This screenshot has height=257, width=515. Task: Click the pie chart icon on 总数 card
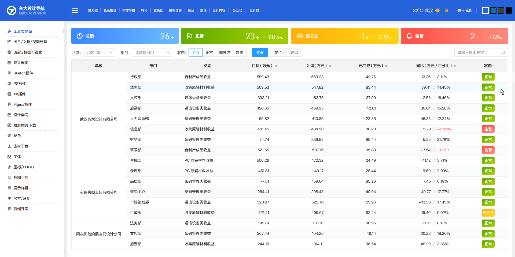(x=80, y=36)
